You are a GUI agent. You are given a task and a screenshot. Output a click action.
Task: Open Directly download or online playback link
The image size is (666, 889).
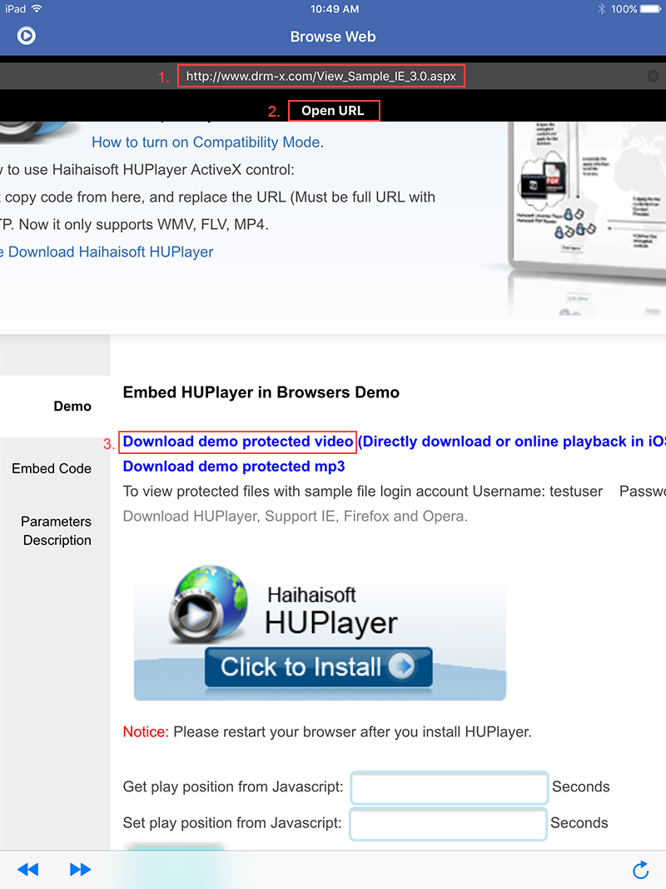512,441
